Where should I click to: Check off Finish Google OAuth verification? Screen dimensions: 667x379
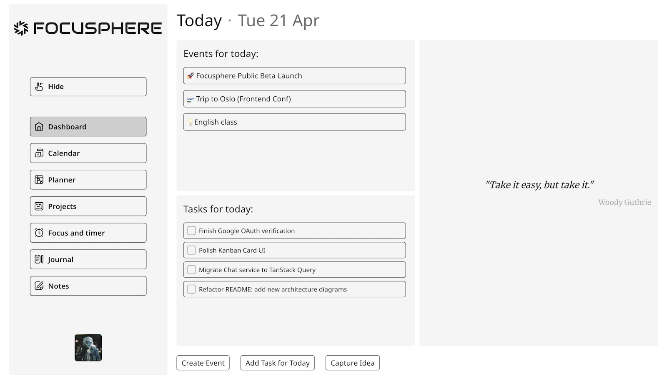point(191,231)
